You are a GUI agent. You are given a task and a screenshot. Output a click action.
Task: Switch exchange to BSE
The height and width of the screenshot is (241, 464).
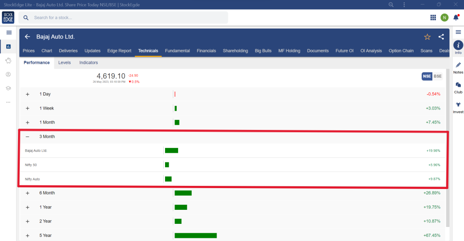[x=437, y=76]
